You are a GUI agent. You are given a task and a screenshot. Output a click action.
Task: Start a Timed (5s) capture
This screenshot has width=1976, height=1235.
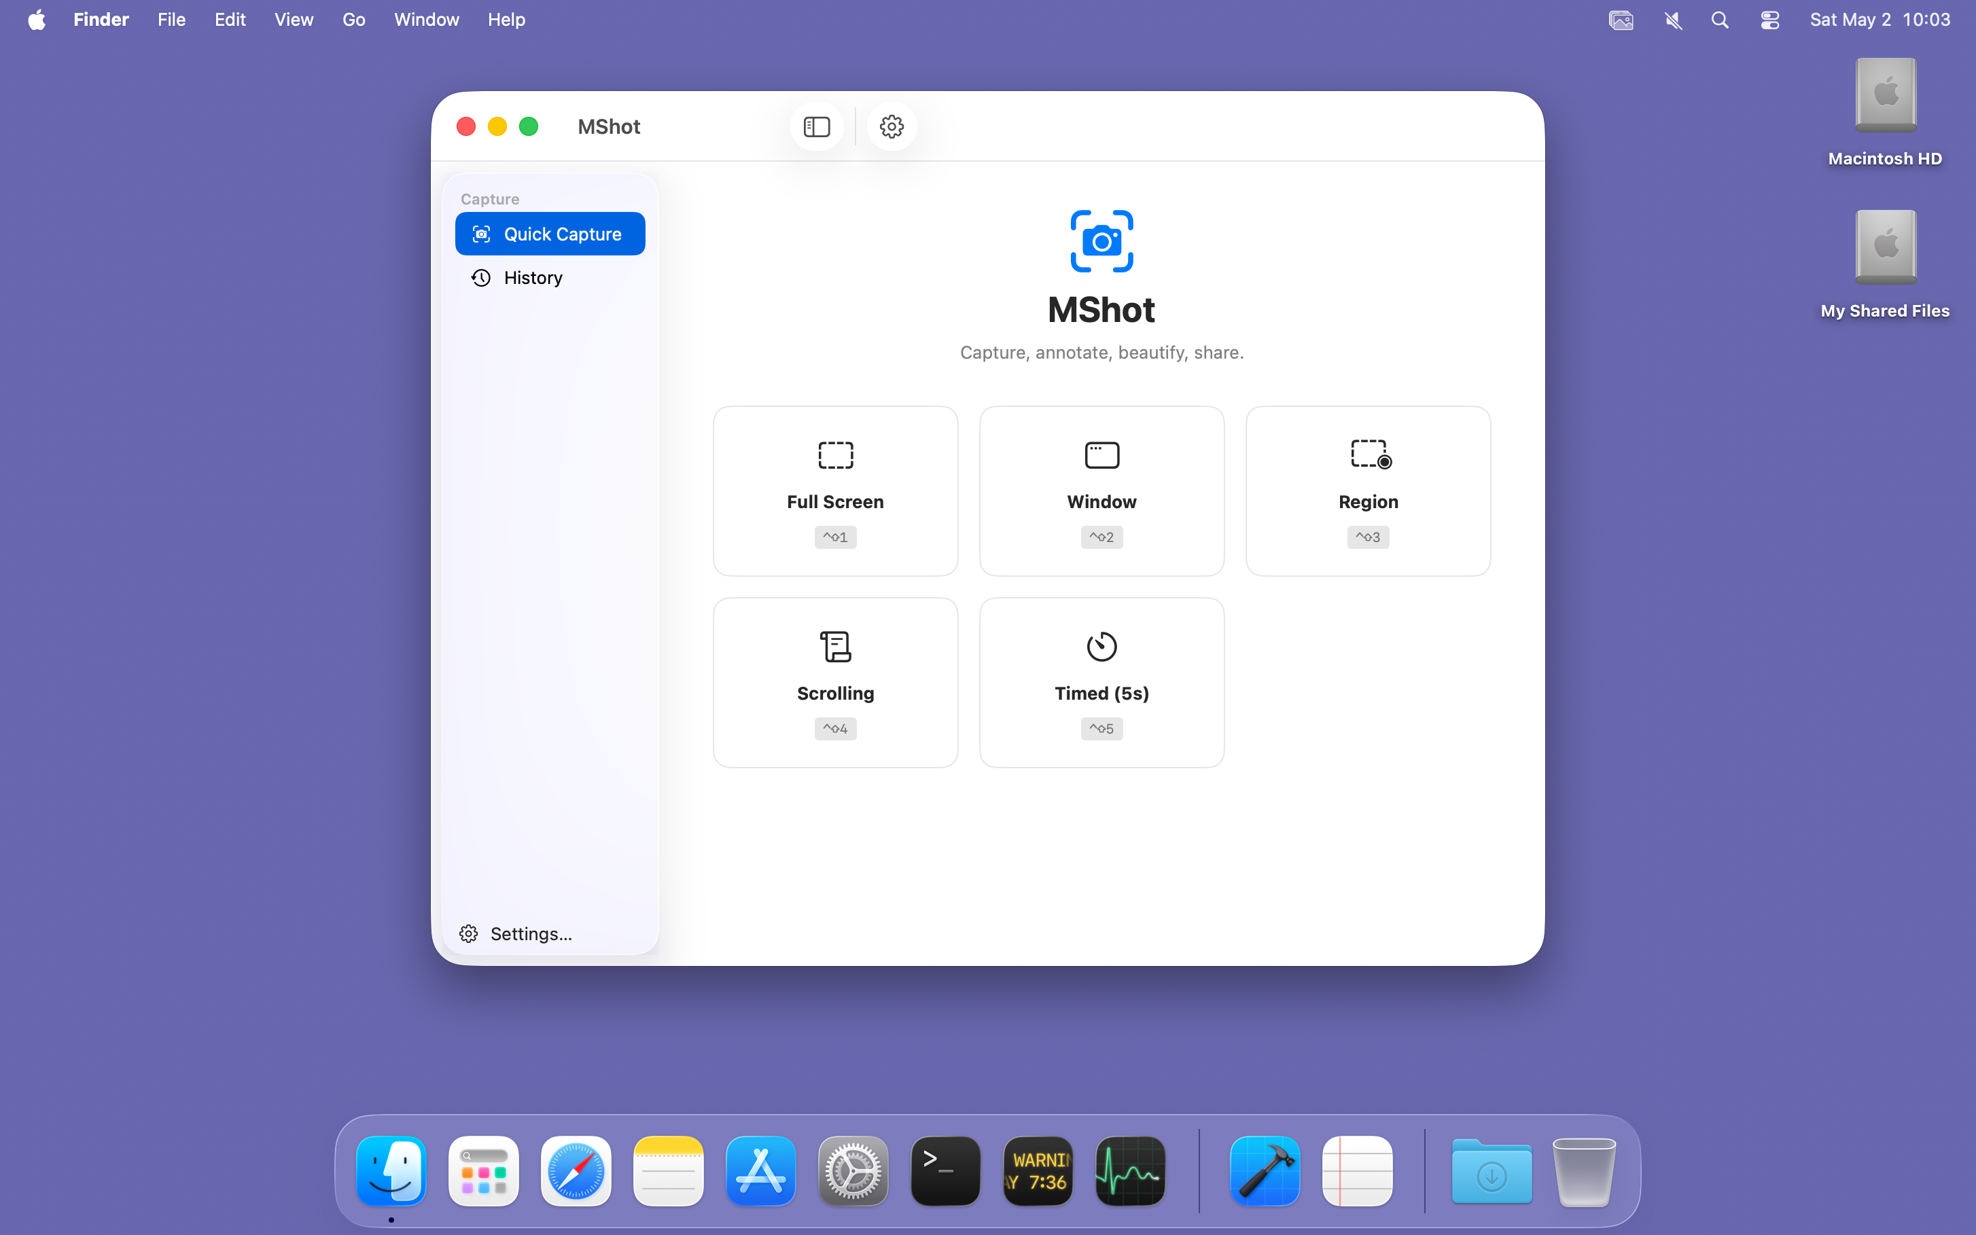tap(1101, 683)
